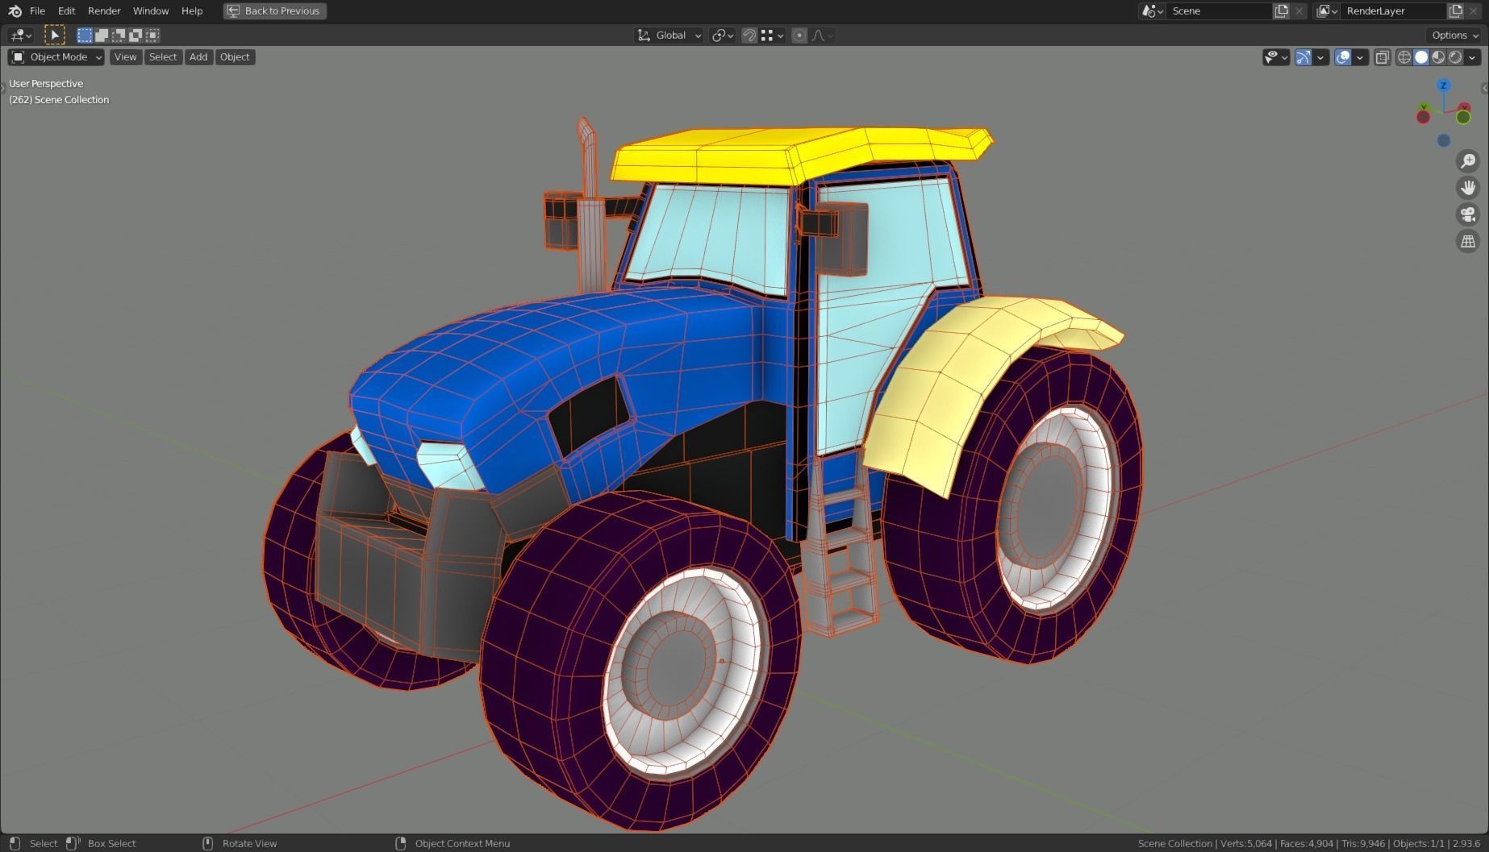
Task: Click the RenderLayer name field
Action: 1393,11
